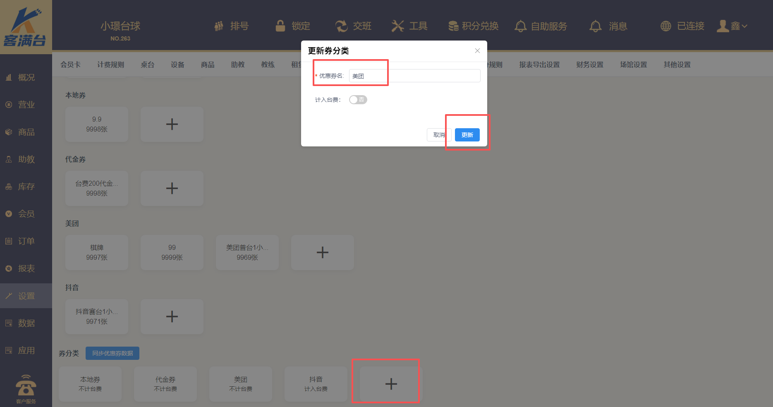773x407 pixels.
Task: Click the connected (已连接) globe icon
Action: [x=665, y=26]
